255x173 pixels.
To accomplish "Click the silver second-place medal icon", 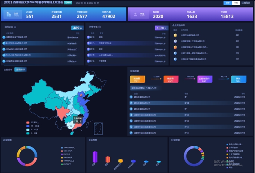I will pyautogui.click(x=175, y=41).
